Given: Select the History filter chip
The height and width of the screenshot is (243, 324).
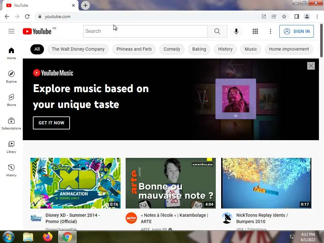Looking at the screenshot, I should 225,49.
